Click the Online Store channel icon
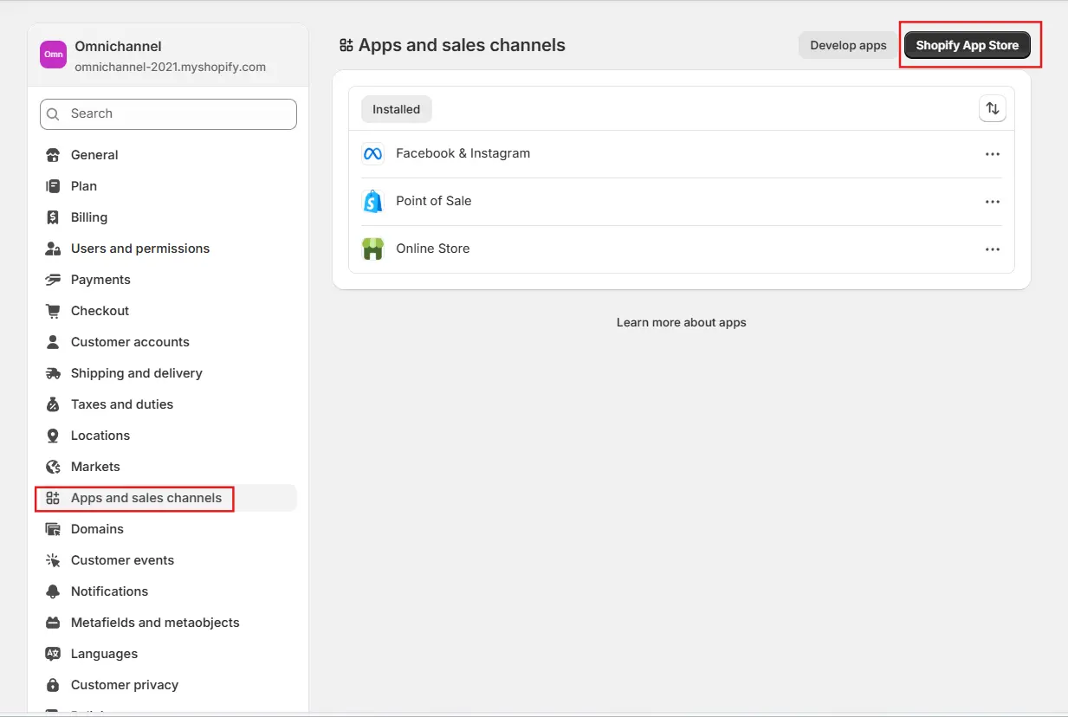Image resolution: width=1068 pixels, height=717 pixels. 373,249
